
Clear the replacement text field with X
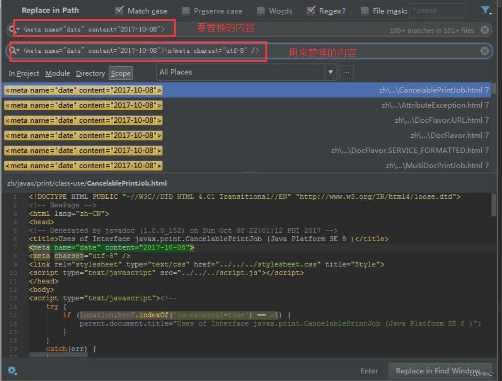pyautogui.click(x=485, y=51)
